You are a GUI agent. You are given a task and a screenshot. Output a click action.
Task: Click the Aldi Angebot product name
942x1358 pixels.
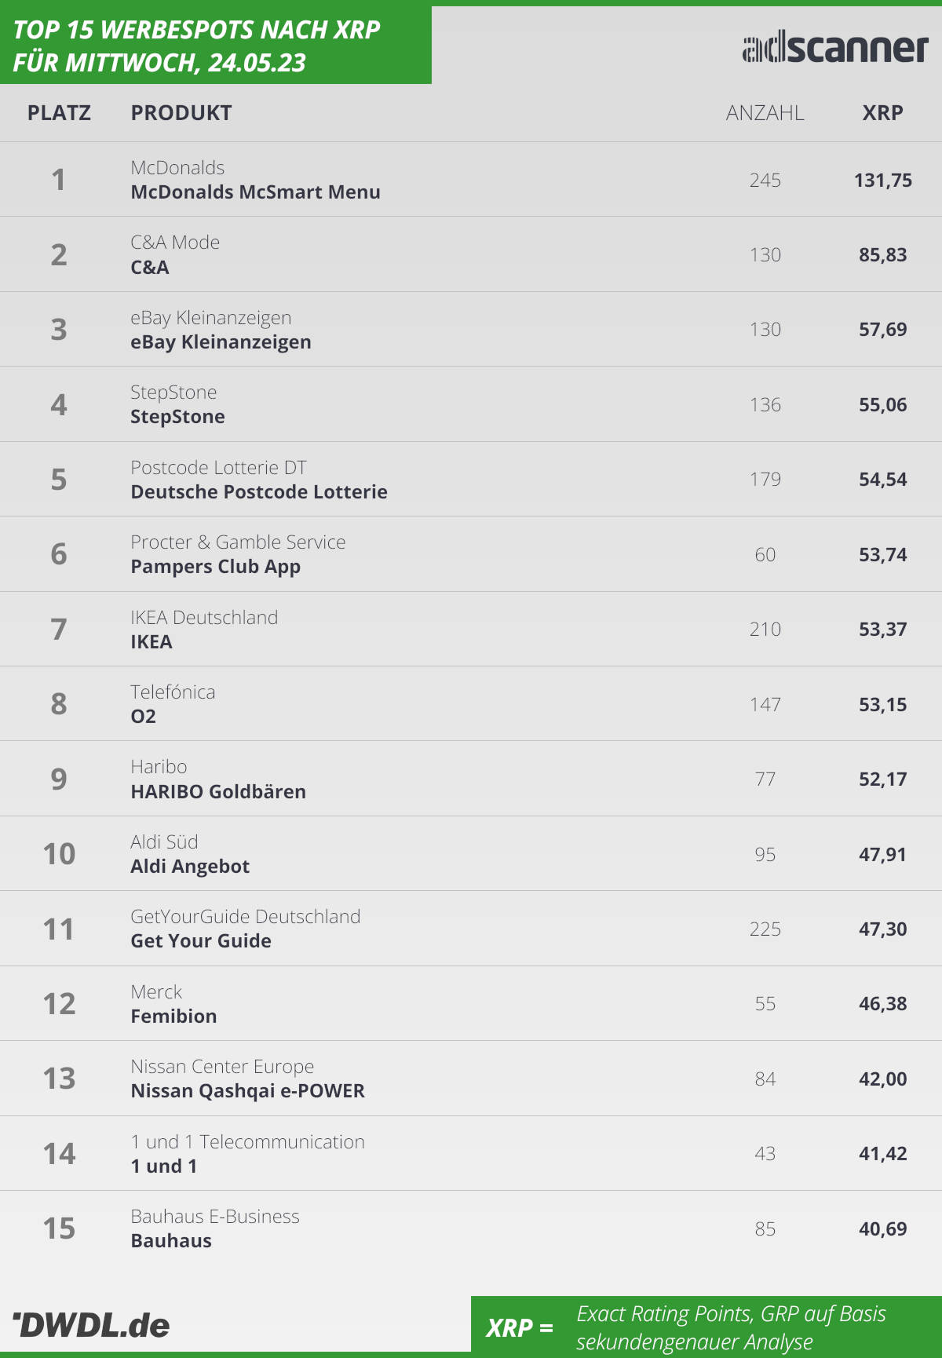190,867
